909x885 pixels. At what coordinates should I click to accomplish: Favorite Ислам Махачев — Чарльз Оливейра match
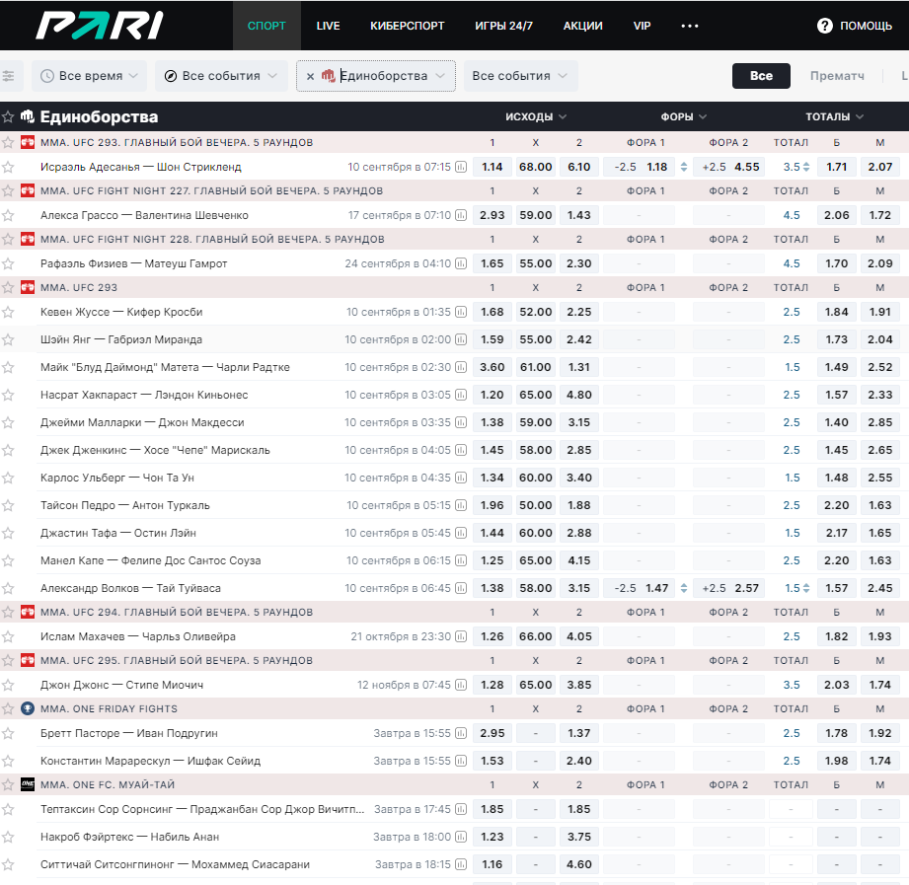pos(8,637)
